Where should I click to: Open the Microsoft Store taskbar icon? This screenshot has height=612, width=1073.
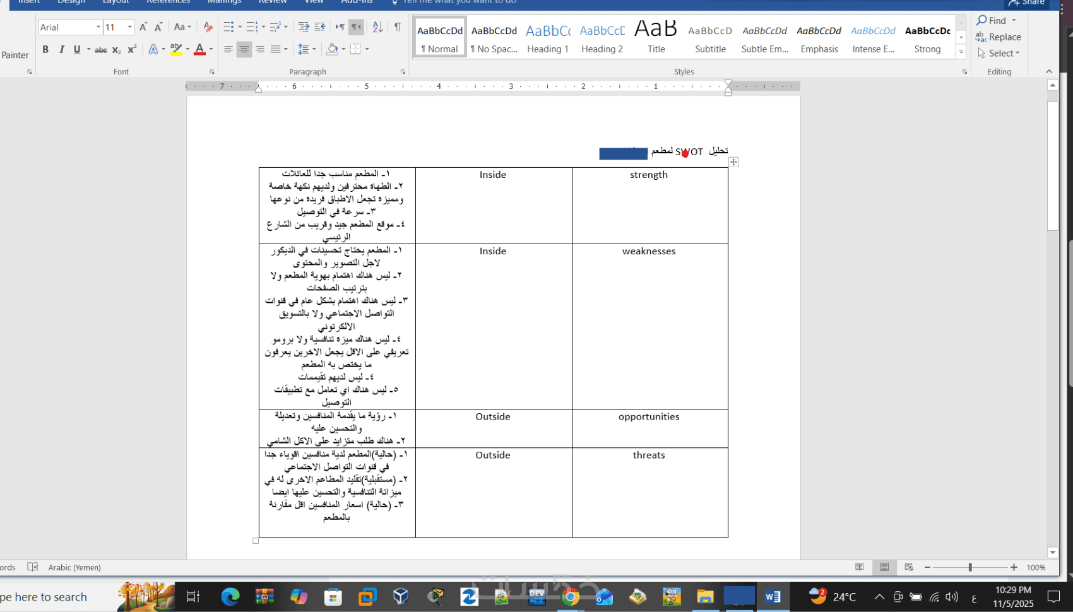click(333, 596)
